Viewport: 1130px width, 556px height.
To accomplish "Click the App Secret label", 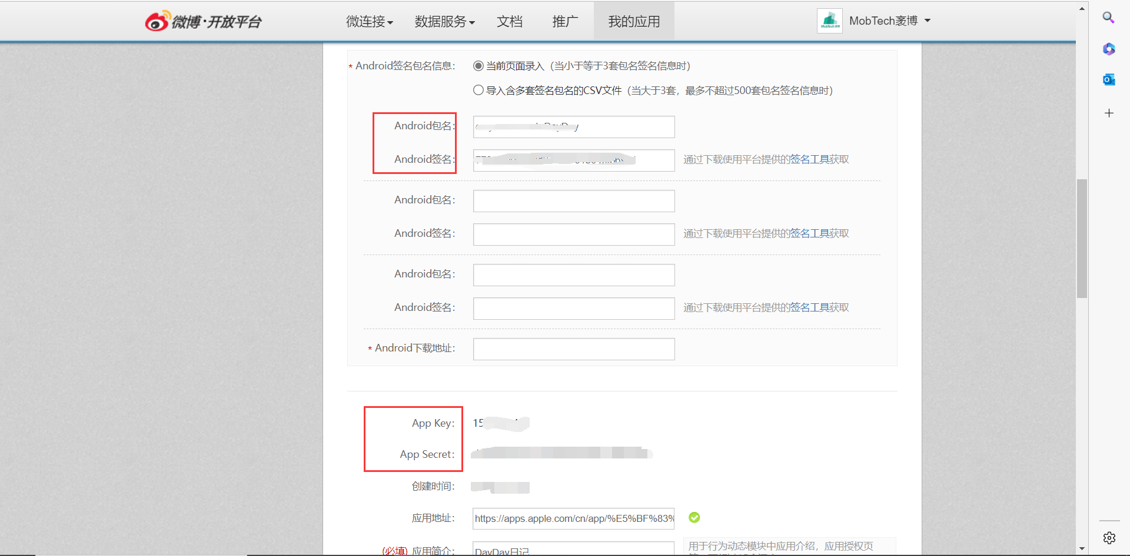I will (427, 454).
